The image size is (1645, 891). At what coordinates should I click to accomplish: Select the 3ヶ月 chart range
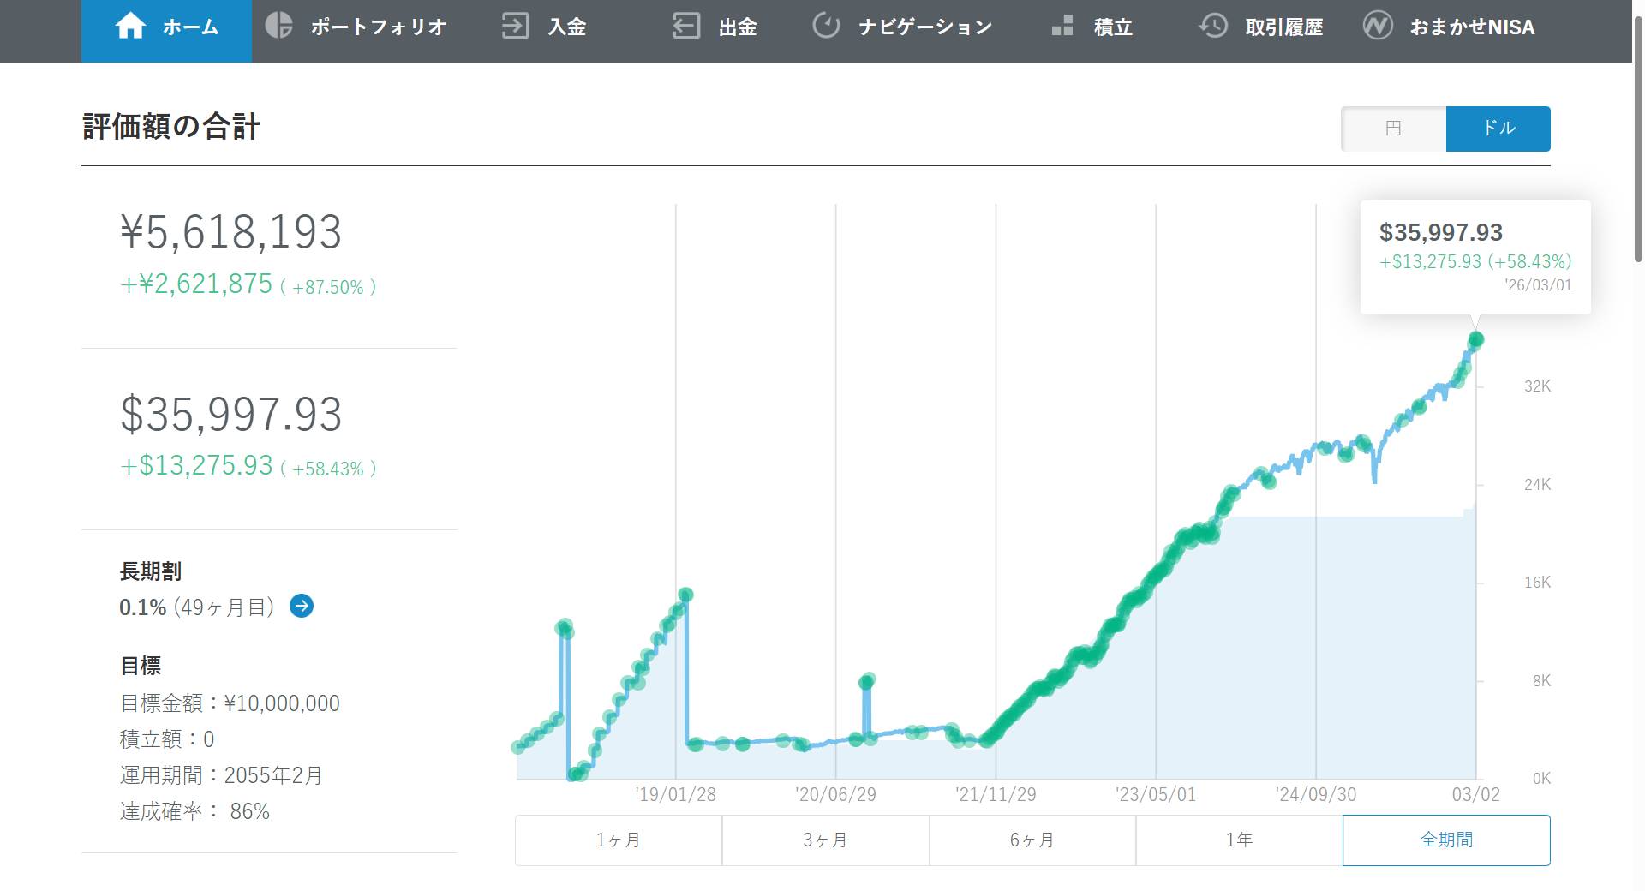pyautogui.click(x=825, y=840)
